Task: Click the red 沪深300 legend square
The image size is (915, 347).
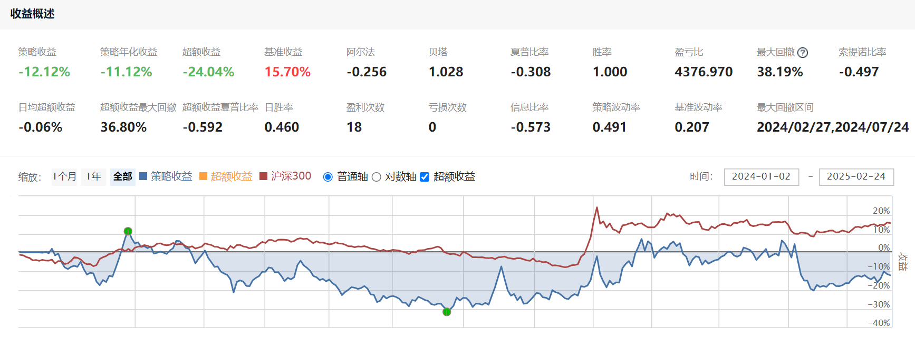Action: [263, 176]
